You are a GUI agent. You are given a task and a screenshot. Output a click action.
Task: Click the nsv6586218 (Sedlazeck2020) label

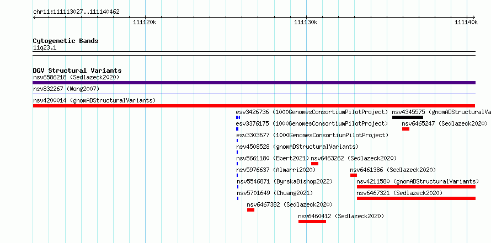(x=76, y=77)
